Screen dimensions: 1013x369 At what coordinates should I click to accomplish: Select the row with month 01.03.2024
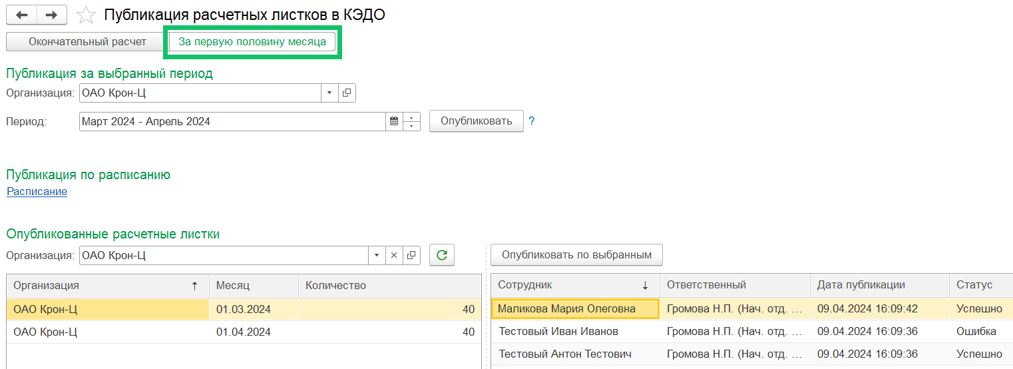point(244,309)
